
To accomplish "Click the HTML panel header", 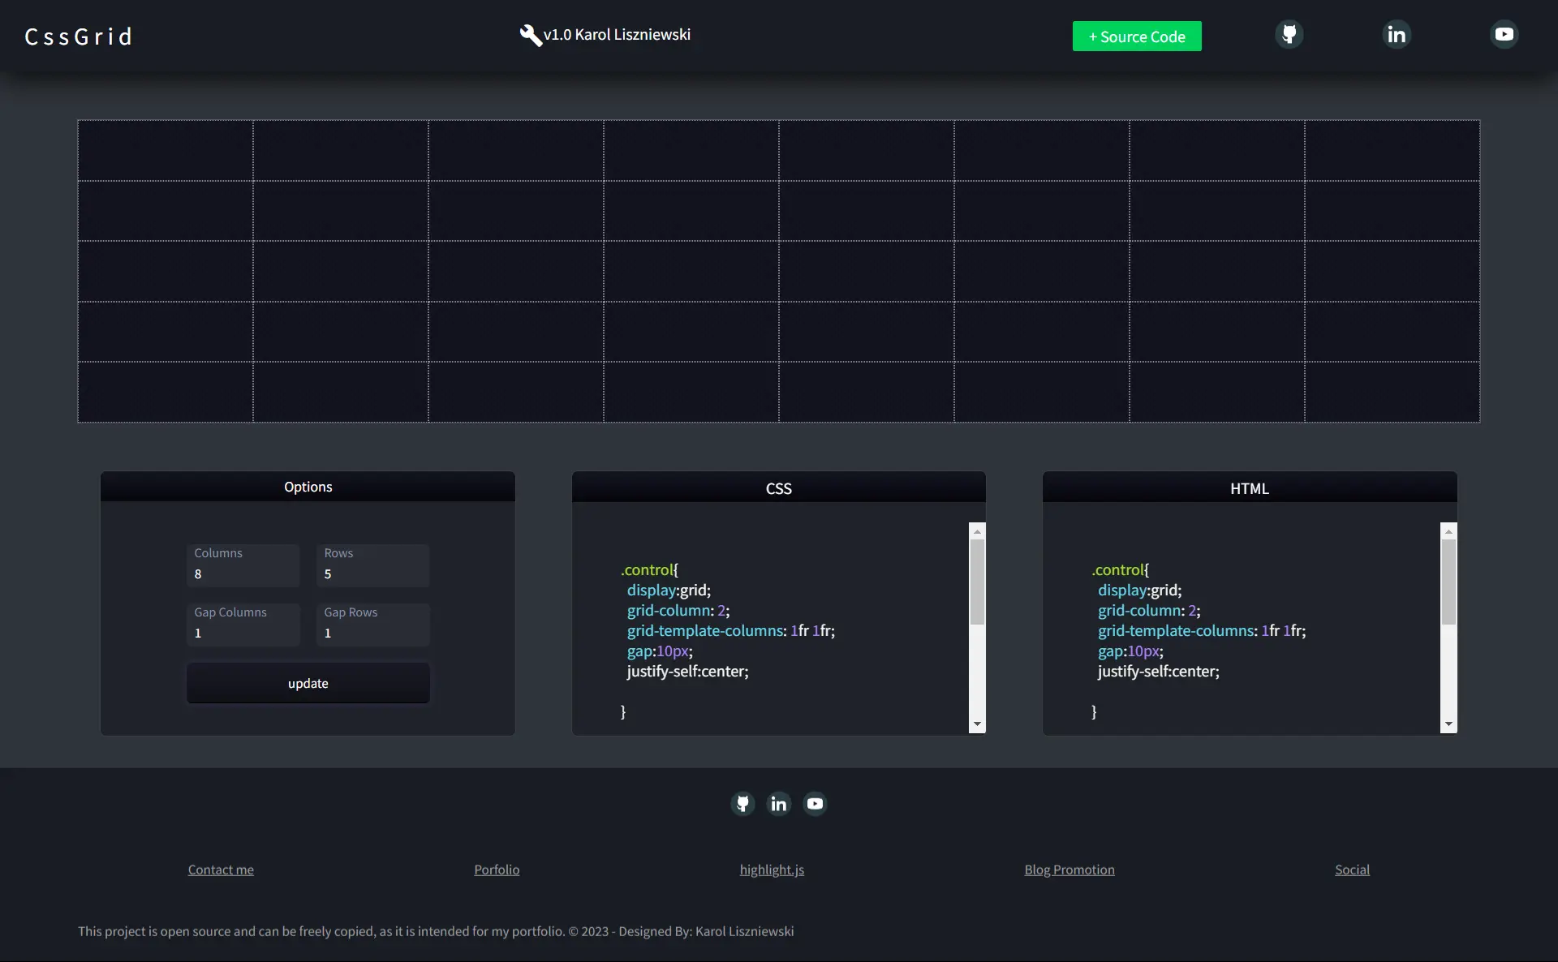I will point(1250,487).
